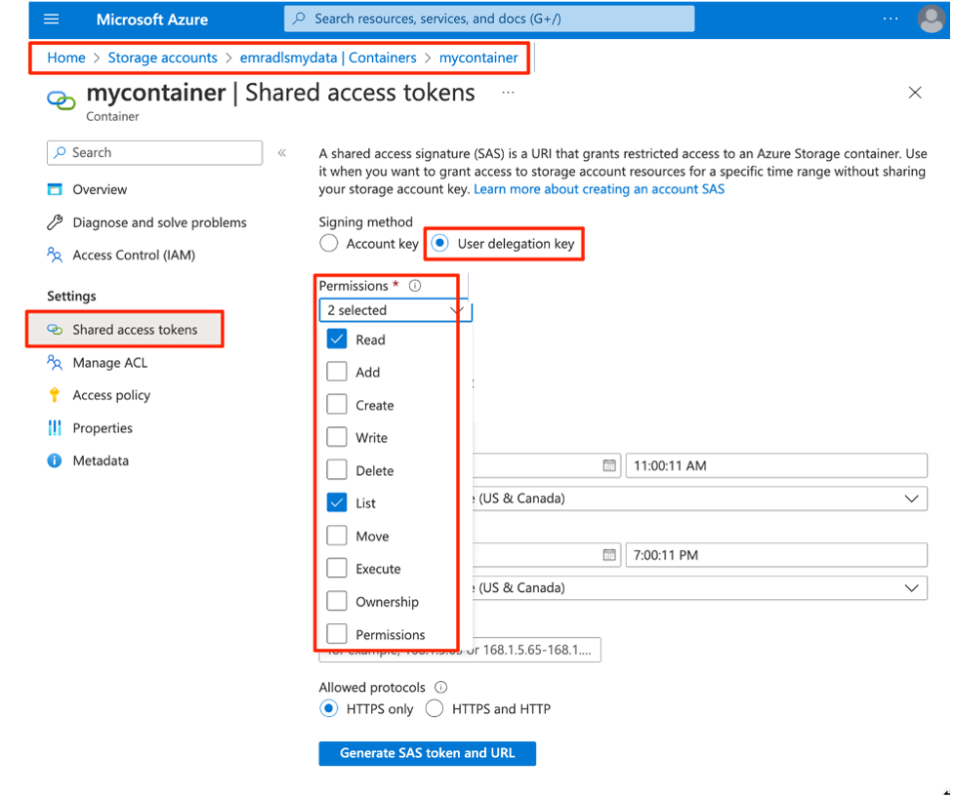
Task: Select HTTPS and HTTP protocol
Action: point(435,709)
